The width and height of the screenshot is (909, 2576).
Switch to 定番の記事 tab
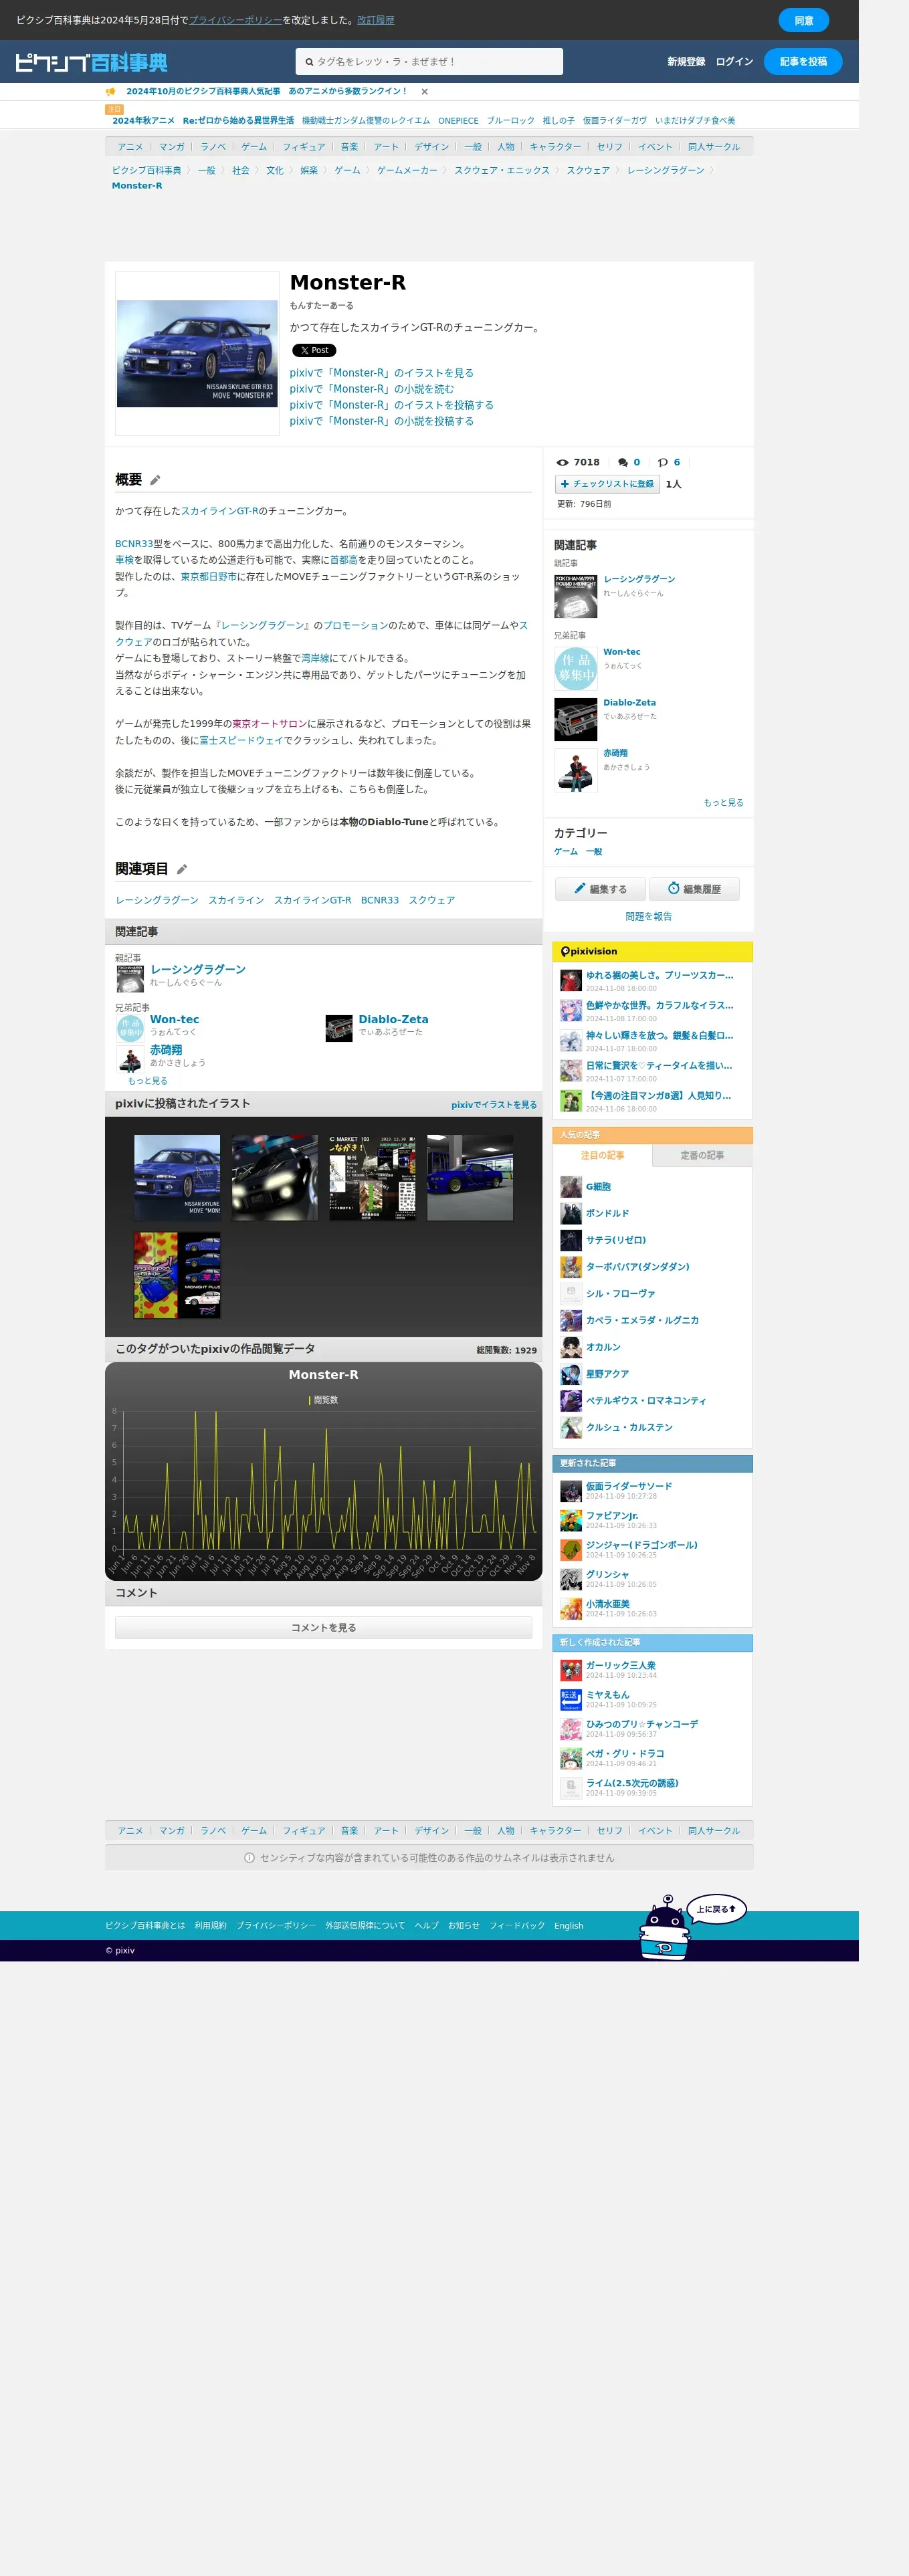[x=702, y=1156]
